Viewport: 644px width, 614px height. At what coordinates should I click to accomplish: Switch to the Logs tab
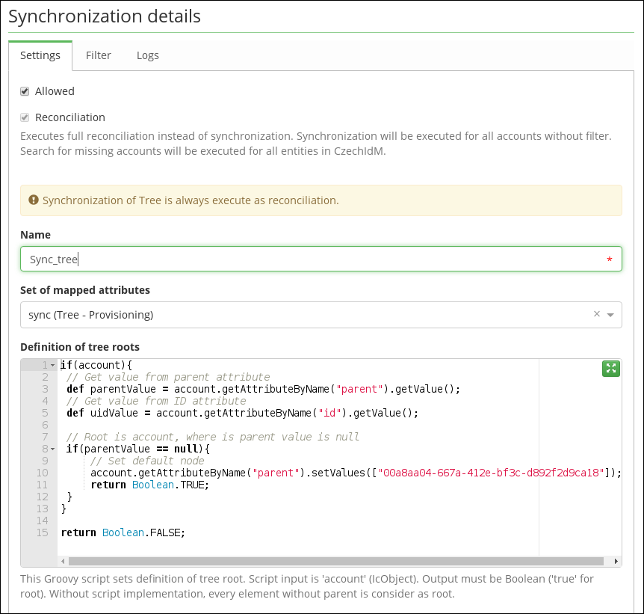tap(147, 55)
